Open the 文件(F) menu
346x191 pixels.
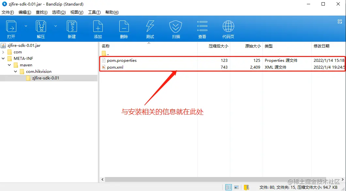(x=8, y=12)
